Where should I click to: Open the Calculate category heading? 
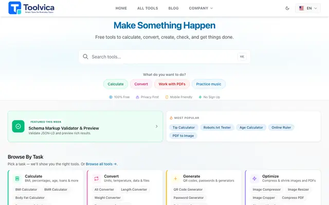33,176
